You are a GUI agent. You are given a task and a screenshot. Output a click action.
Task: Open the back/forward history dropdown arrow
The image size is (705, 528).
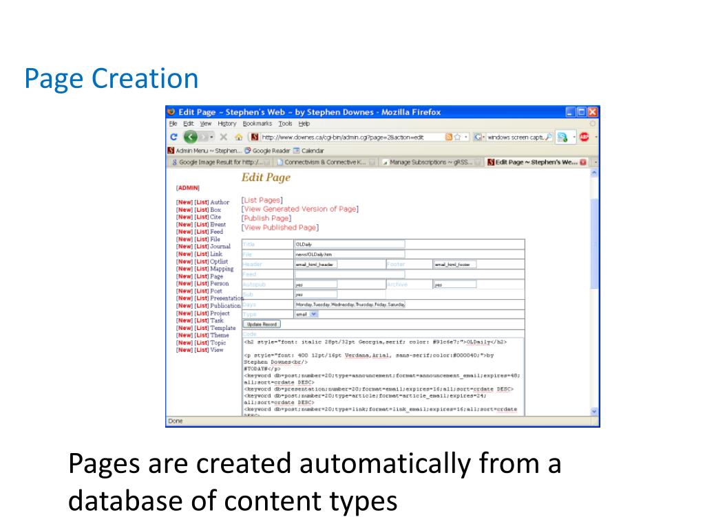pos(211,137)
